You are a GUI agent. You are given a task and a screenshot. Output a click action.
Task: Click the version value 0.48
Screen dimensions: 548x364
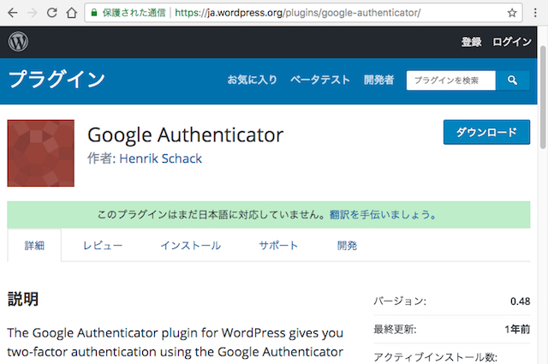(520, 301)
